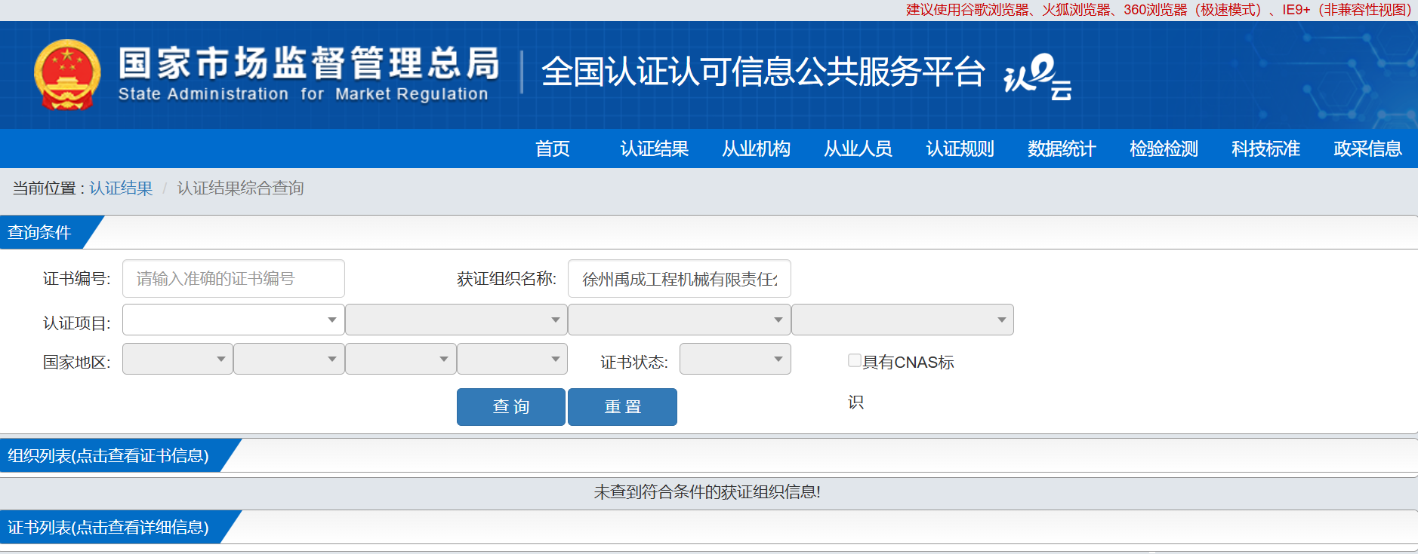Open 认证规则 navigation item

pos(960,148)
